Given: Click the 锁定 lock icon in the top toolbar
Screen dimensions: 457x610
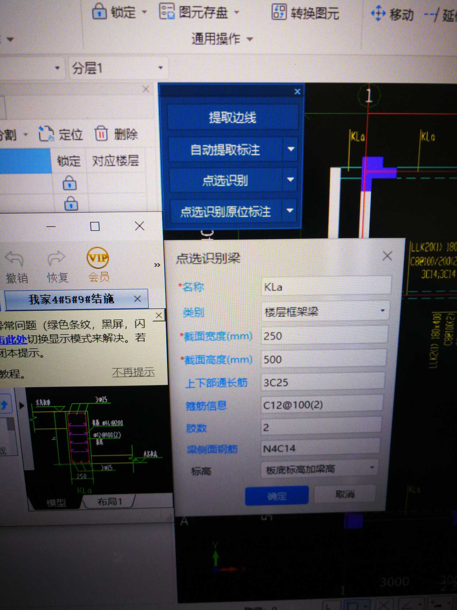Looking at the screenshot, I should tap(99, 11).
